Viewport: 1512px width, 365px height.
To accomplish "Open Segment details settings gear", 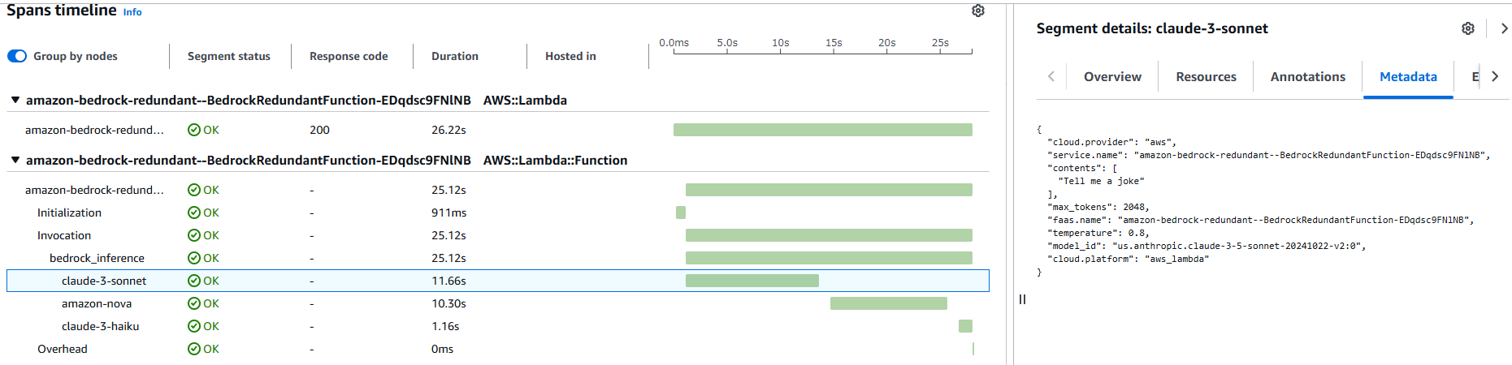I will [x=1467, y=28].
